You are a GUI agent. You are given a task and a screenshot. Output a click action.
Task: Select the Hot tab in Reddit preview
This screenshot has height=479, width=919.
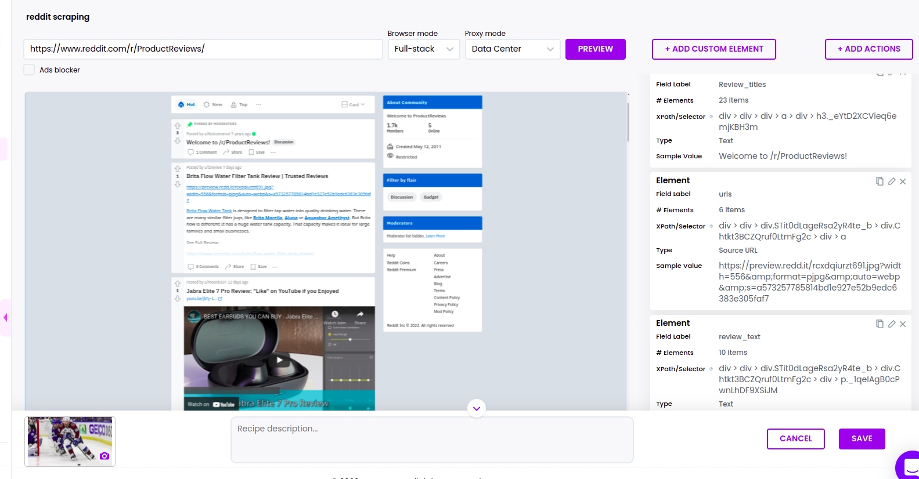pos(187,104)
